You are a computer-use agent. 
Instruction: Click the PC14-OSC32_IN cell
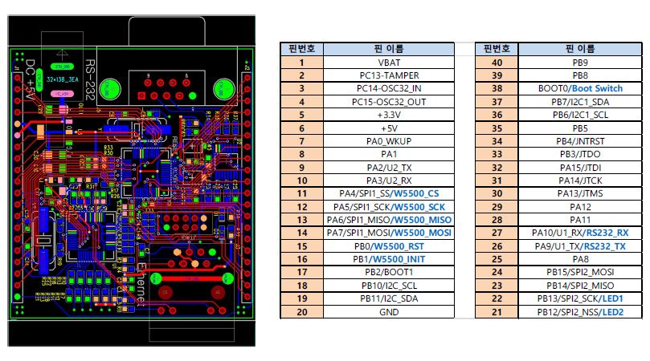[389, 88]
